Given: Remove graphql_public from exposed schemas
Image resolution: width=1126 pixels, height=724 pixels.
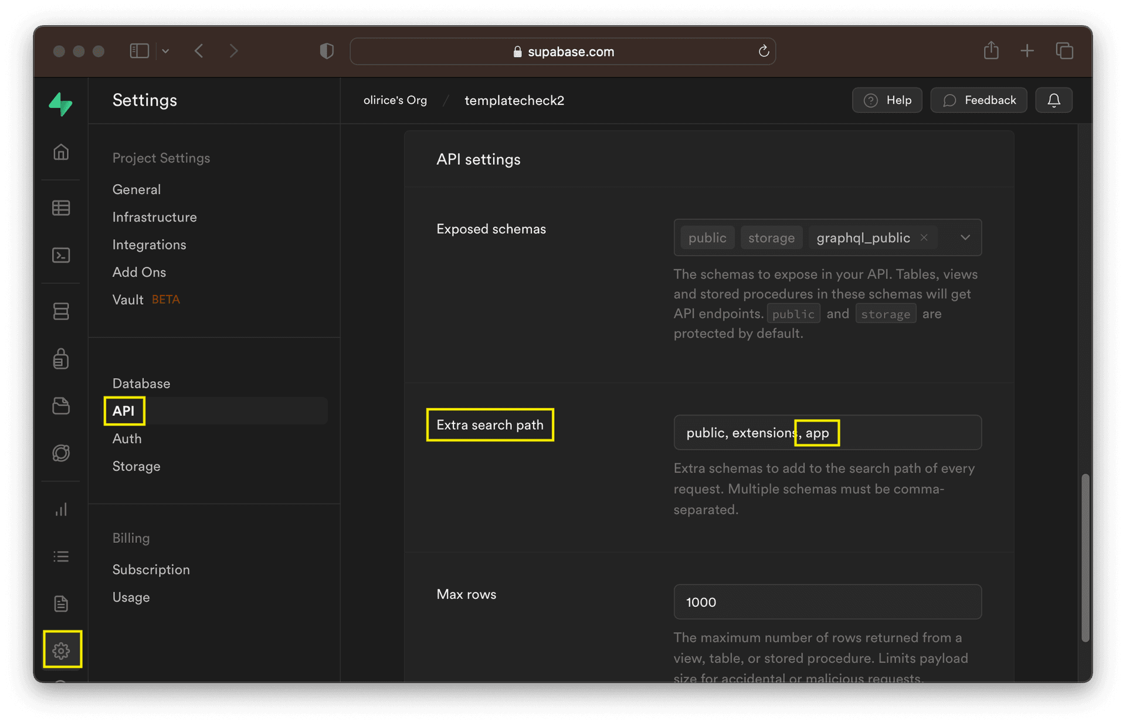Looking at the screenshot, I should [x=924, y=237].
